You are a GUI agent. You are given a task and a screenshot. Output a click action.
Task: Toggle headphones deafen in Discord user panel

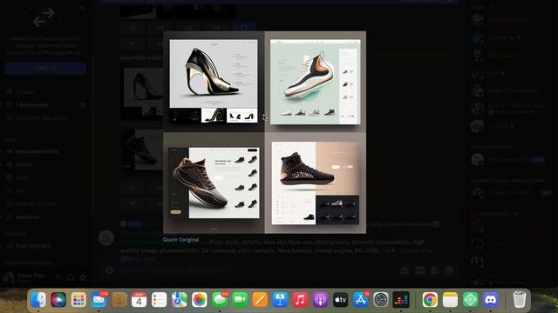71,277
